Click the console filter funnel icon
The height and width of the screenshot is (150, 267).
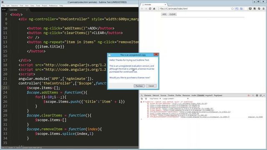coord(146,99)
